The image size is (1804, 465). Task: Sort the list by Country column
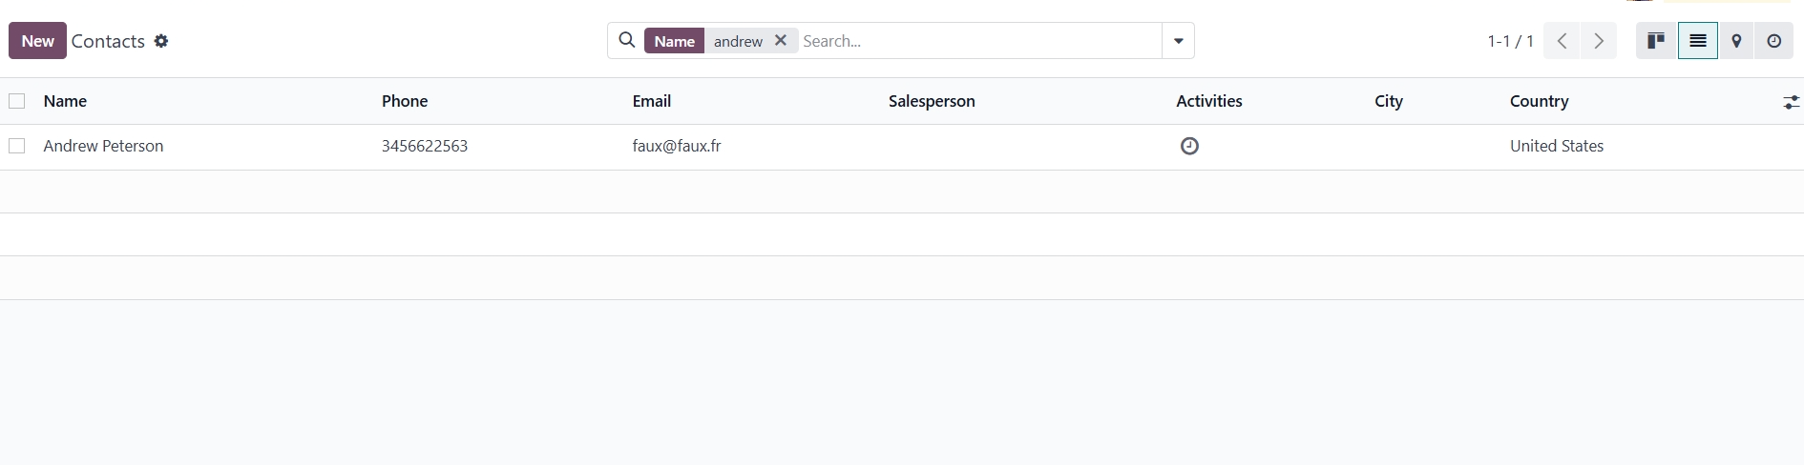pos(1539,101)
